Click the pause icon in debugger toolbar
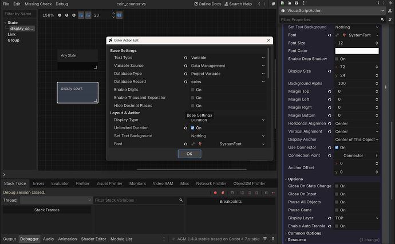Screen dimensions: 395x244 coord(266,193)
